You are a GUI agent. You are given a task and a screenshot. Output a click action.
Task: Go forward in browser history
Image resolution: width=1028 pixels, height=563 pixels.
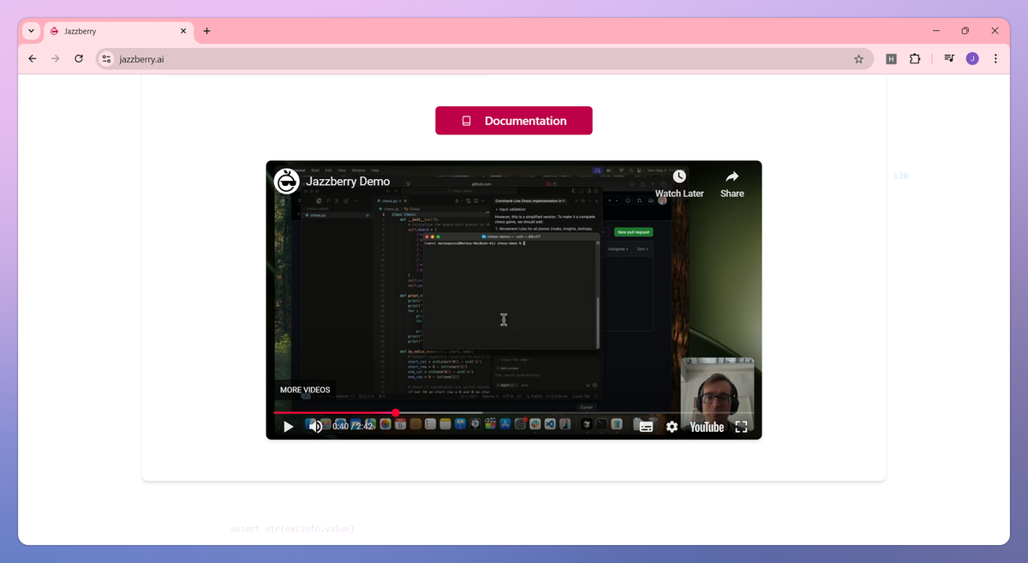tap(56, 59)
